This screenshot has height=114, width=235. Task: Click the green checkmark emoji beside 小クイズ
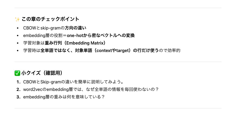17,73
